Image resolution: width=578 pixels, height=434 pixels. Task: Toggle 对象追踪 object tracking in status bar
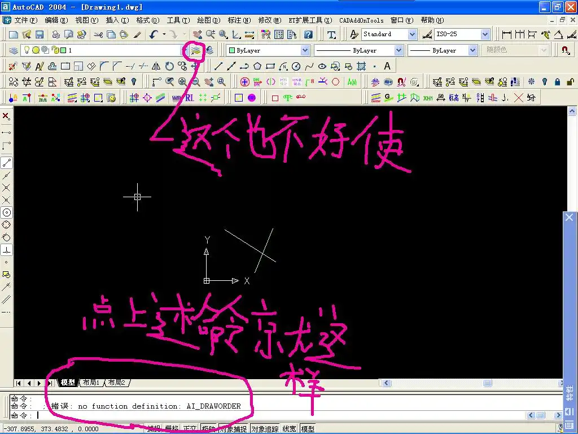(265, 429)
